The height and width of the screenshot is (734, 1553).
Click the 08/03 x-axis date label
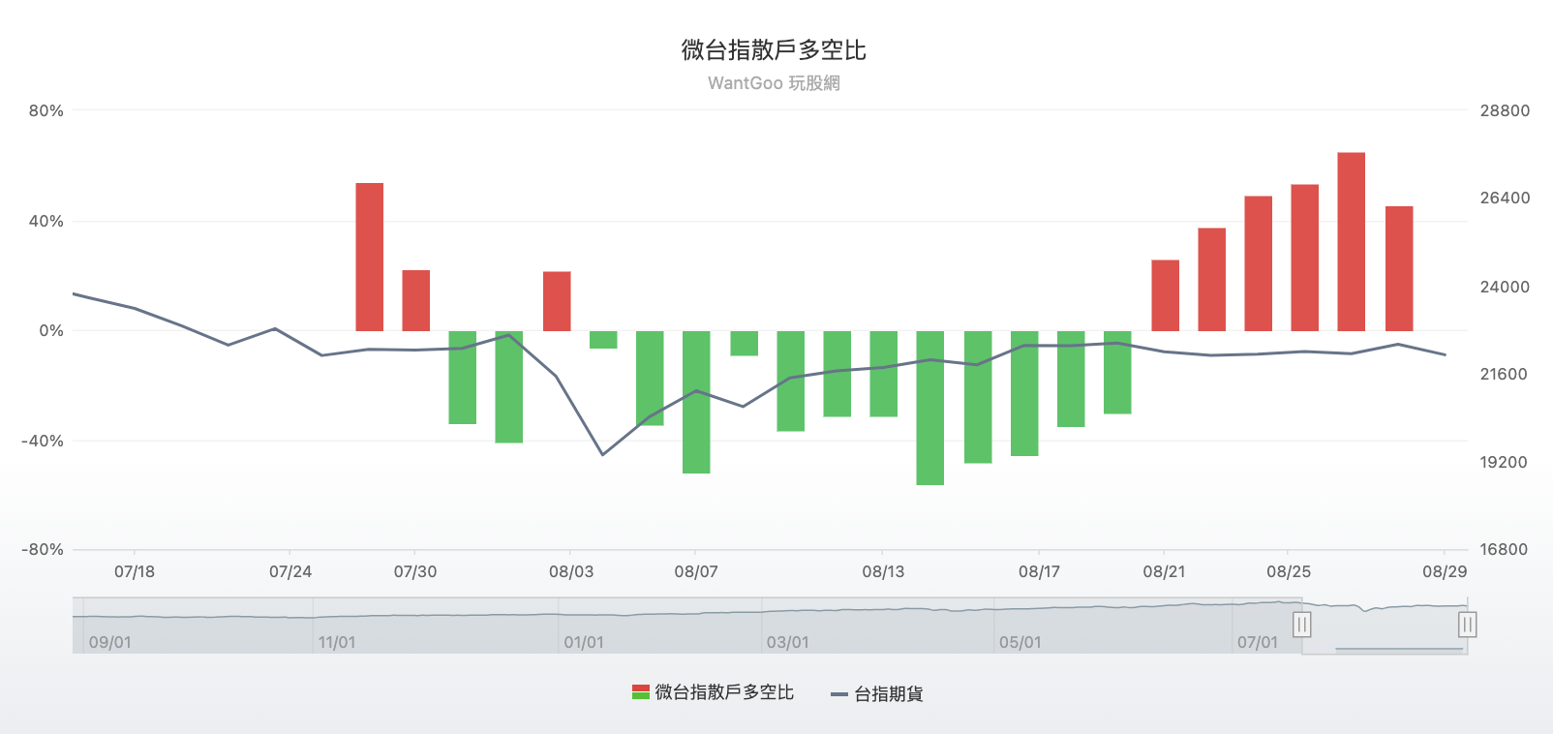pyautogui.click(x=571, y=571)
